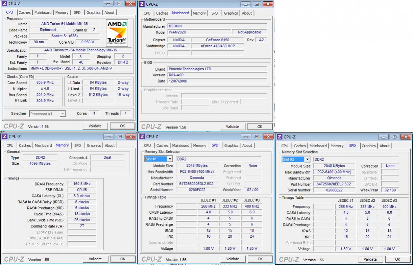Click the Z title icon of the Mainboard window
Screen dimensions: 413x265
[x=142, y=4]
